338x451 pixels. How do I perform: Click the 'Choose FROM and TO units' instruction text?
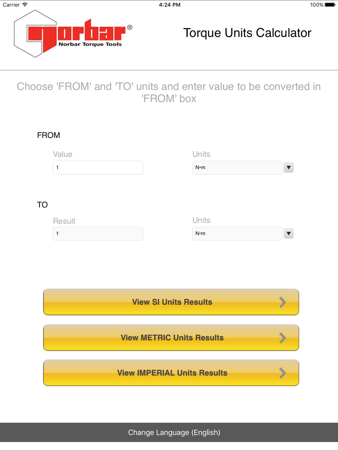(169, 92)
